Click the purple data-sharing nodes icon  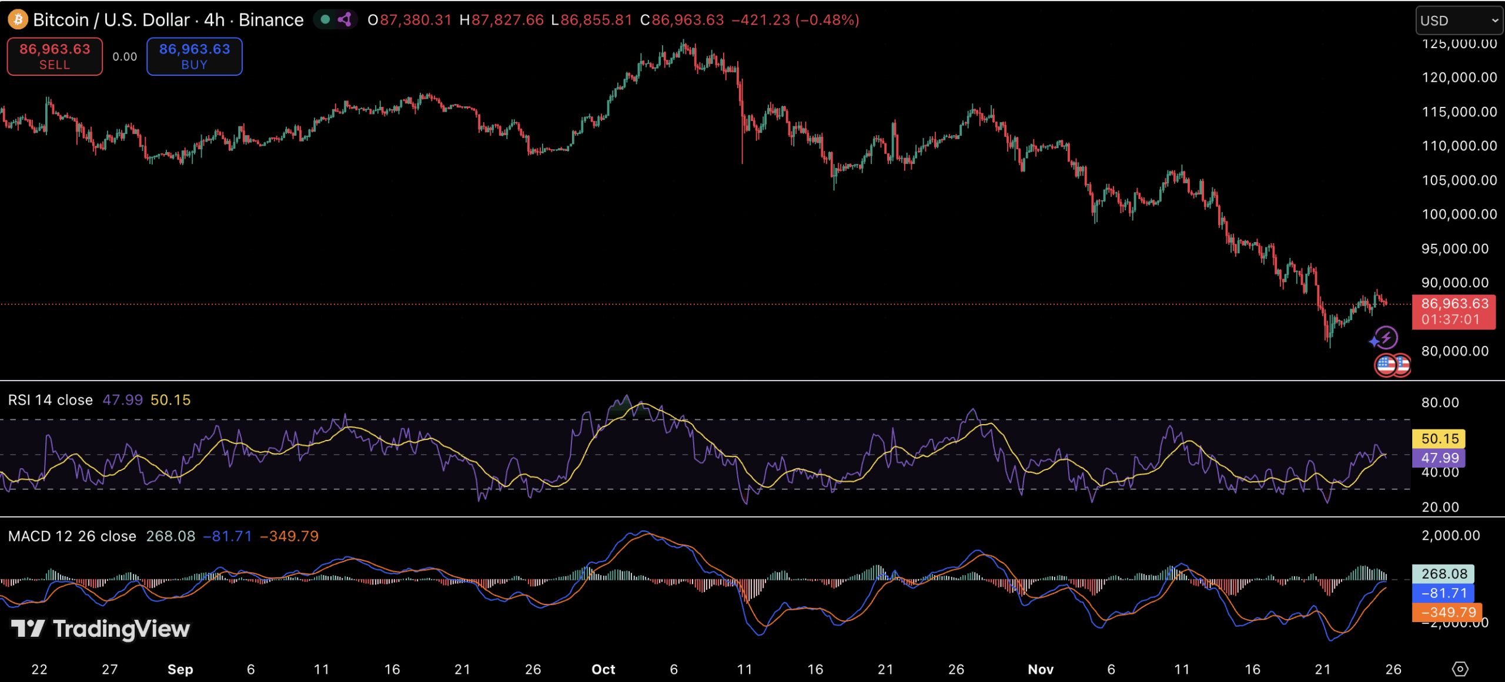pyautogui.click(x=345, y=19)
